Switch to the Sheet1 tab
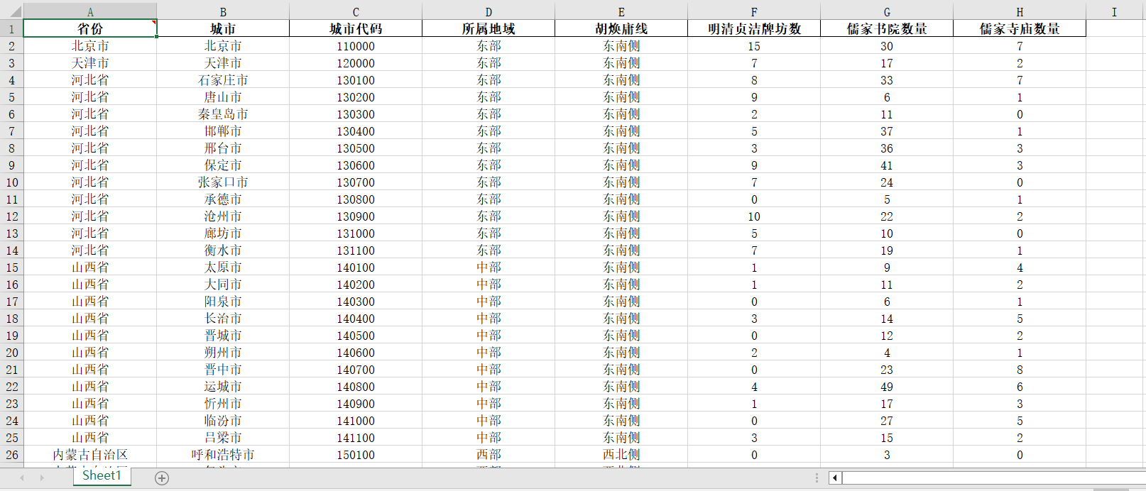 (102, 476)
